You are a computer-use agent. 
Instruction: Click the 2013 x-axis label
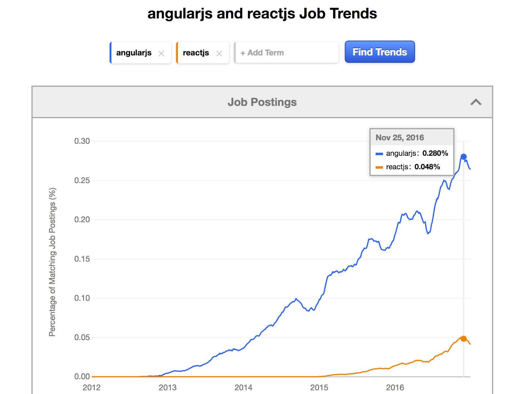click(x=167, y=388)
